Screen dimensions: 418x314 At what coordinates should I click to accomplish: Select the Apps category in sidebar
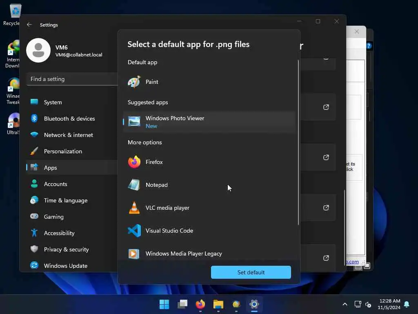click(72, 168)
